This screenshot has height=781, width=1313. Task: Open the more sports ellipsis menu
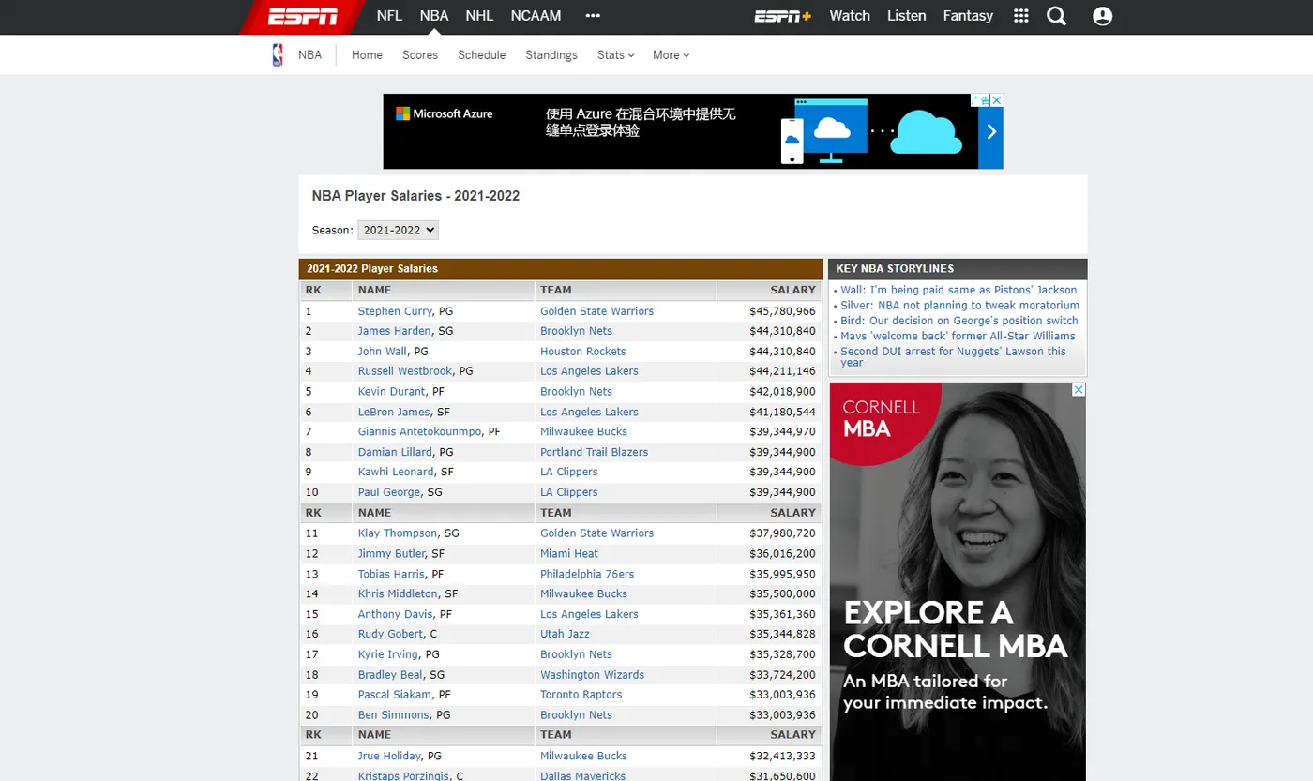[x=593, y=16]
